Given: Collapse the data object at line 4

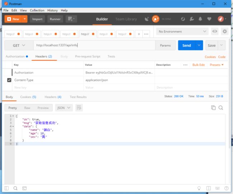Looking at the screenshot, I should click(13, 126).
